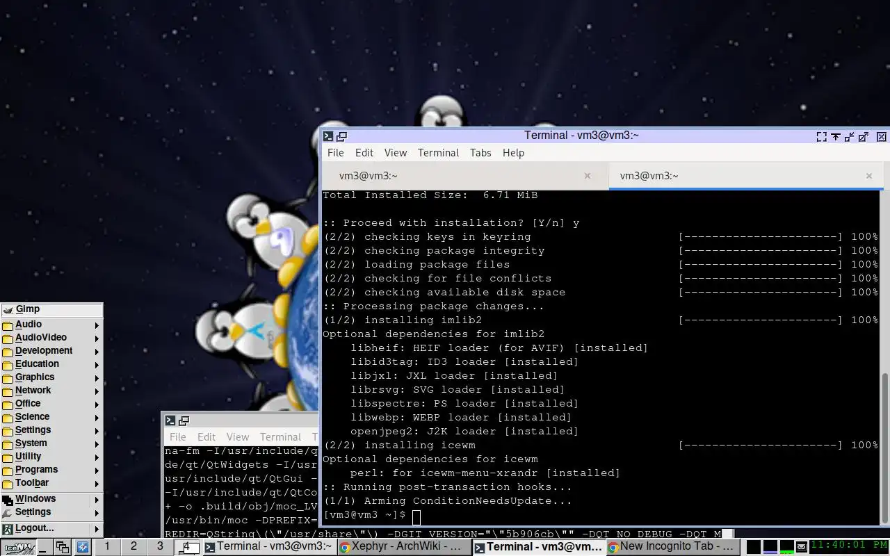The height and width of the screenshot is (556, 890).
Task: Click the terminal prompt [vm3@vm3 ~]$
Action: point(364,515)
